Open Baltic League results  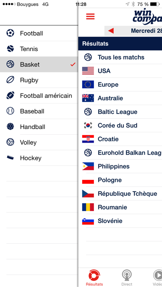(120, 112)
